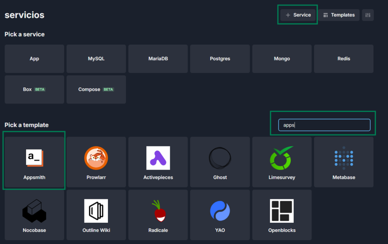Choose the Activepieces purple logo
Image resolution: width=388 pixels, height=244 pixels.
(158, 158)
